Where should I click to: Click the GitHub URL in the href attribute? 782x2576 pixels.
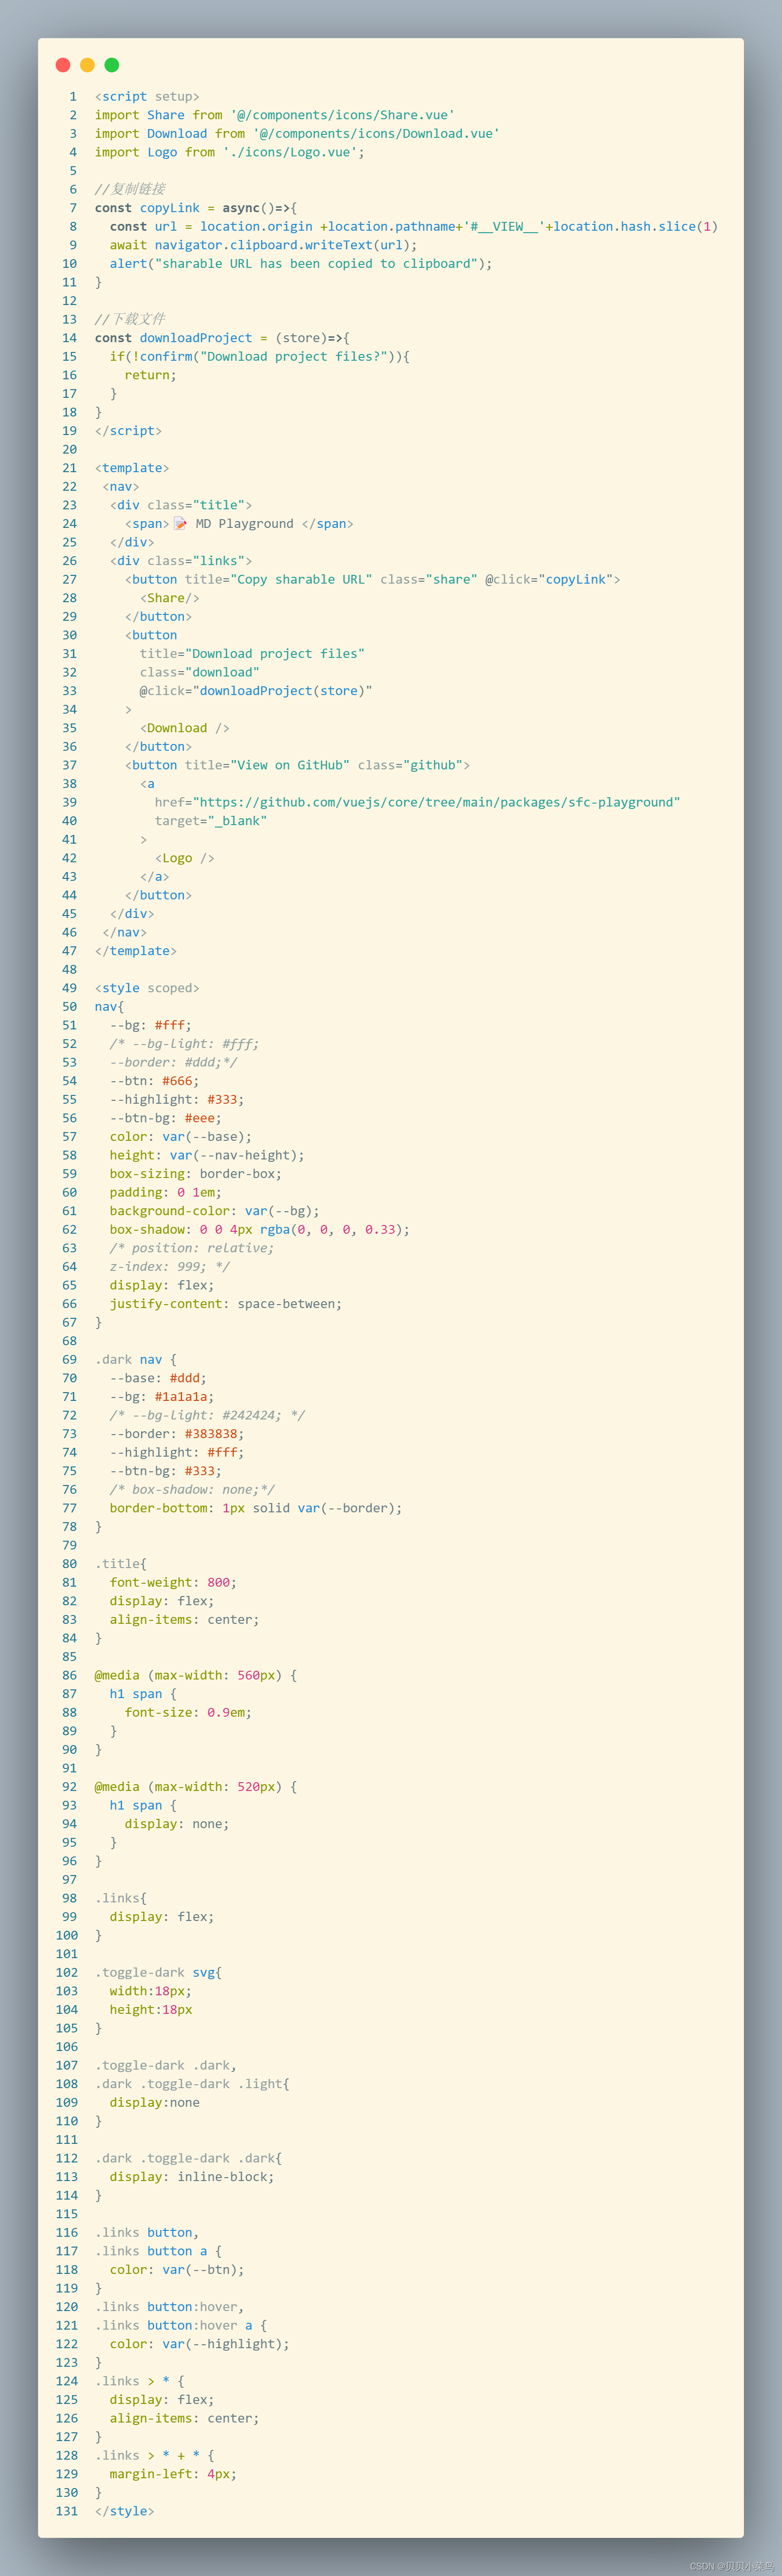[436, 802]
